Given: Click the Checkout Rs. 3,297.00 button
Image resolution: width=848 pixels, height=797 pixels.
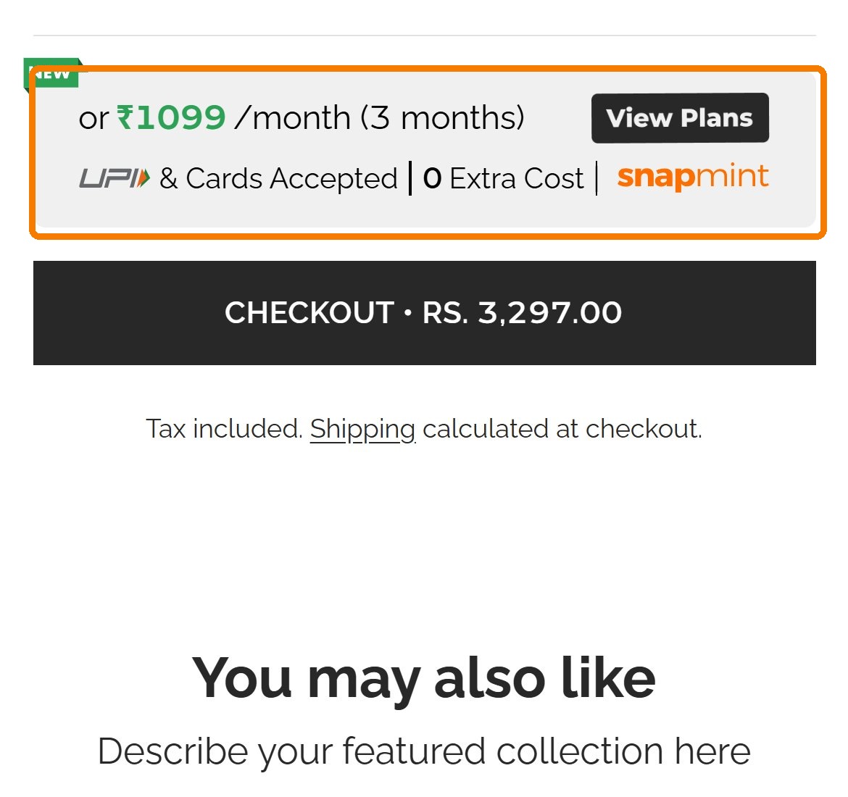Looking at the screenshot, I should click(x=425, y=313).
